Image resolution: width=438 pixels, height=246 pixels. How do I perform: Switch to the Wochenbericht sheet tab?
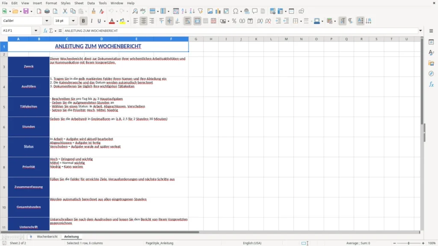47,237
